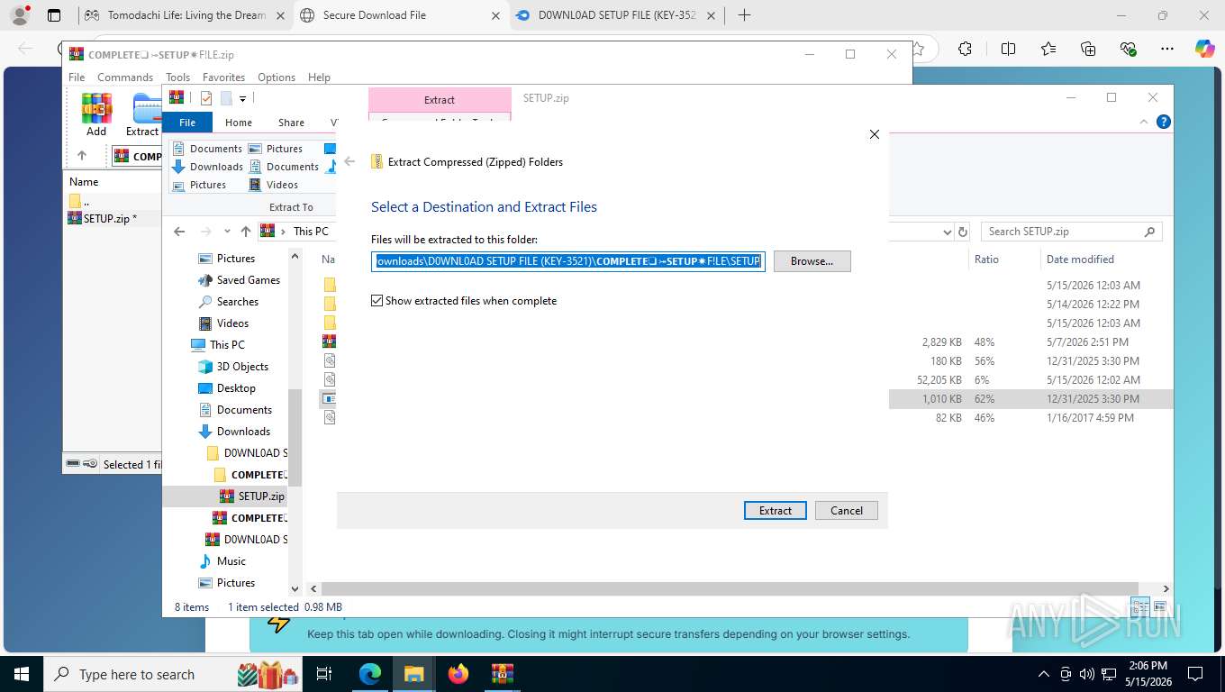Screen dimensions: 1225x692
Task: Open Edge from the taskbar
Action: point(370,674)
